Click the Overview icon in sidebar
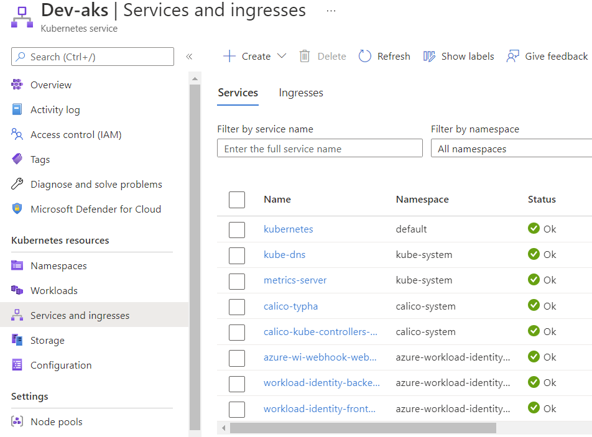 pyautogui.click(x=17, y=85)
